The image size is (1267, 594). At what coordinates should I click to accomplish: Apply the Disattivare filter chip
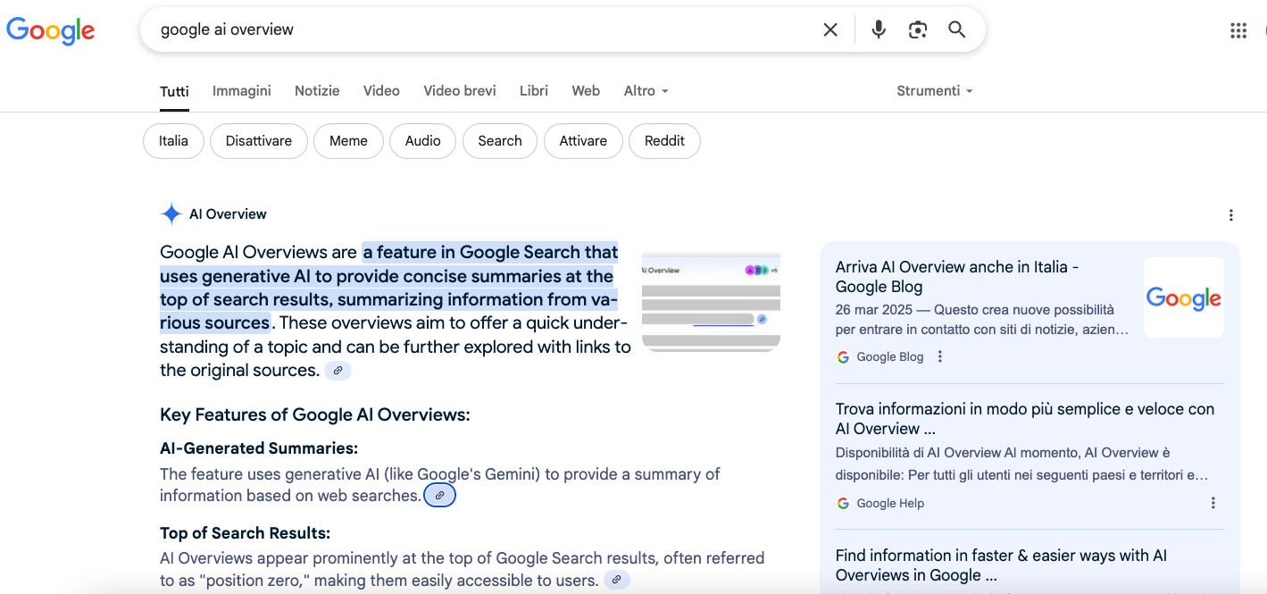click(259, 141)
